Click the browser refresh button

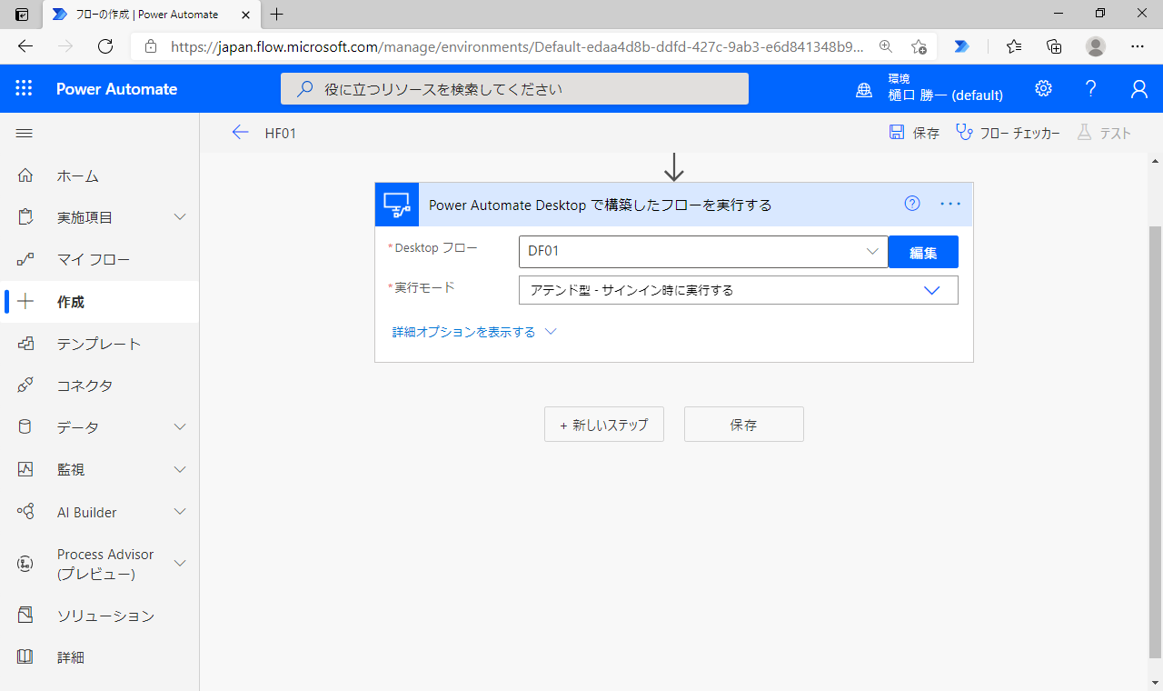[x=105, y=46]
